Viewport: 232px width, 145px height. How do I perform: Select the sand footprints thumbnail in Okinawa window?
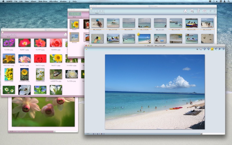point(207,39)
